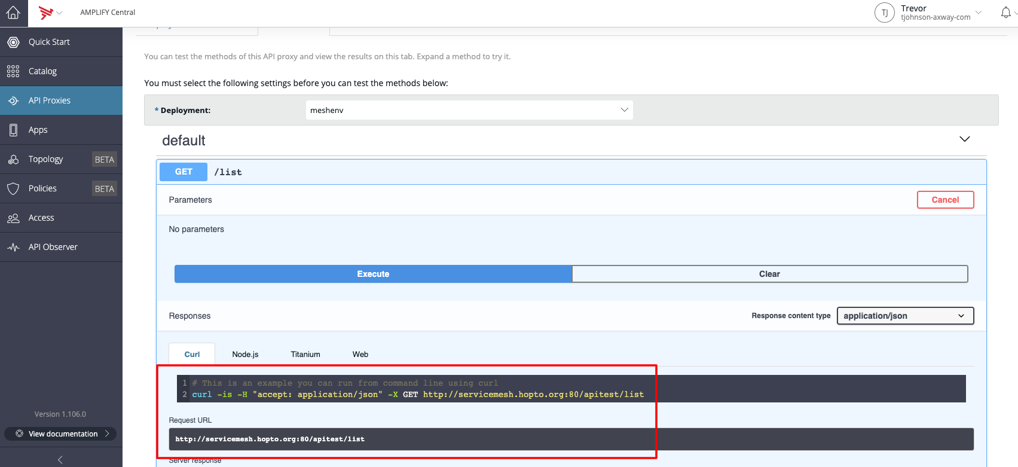Click the Clear button
The image size is (1018, 467).
(769, 274)
